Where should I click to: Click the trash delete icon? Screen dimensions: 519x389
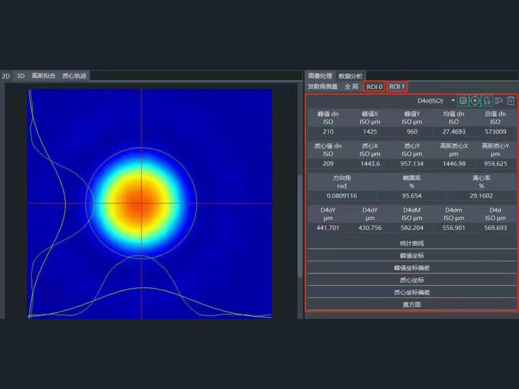(x=511, y=100)
